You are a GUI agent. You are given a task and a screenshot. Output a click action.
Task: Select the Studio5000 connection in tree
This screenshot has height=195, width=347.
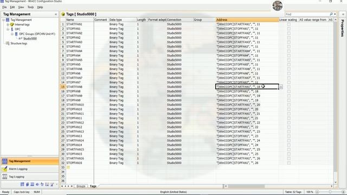point(30,38)
